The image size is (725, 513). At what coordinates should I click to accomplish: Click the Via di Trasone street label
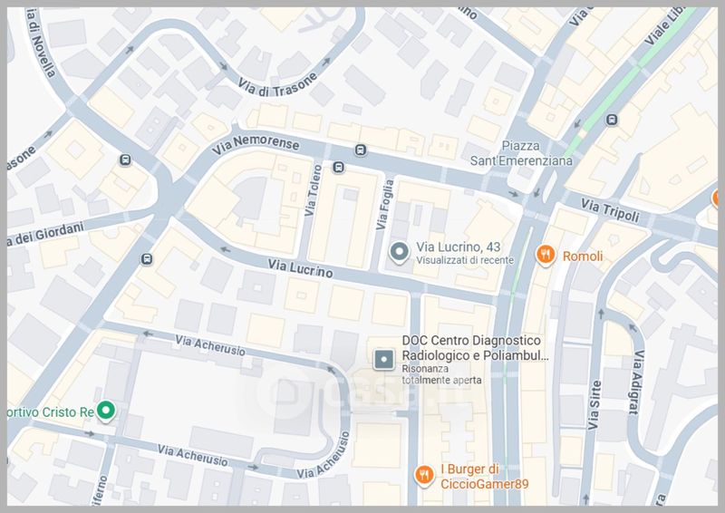pyautogui.click(x=277, y=85)
